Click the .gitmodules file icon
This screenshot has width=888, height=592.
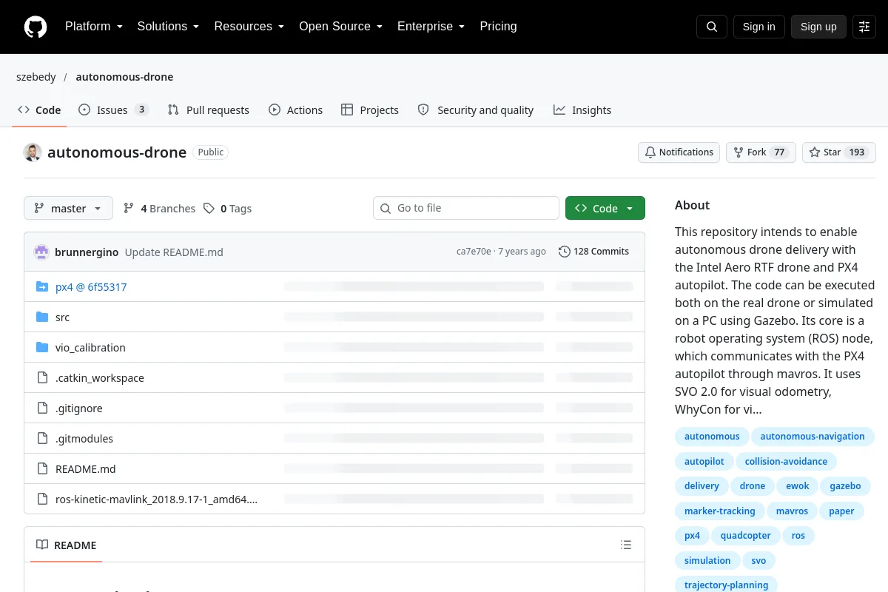click(x=42, y=438)
